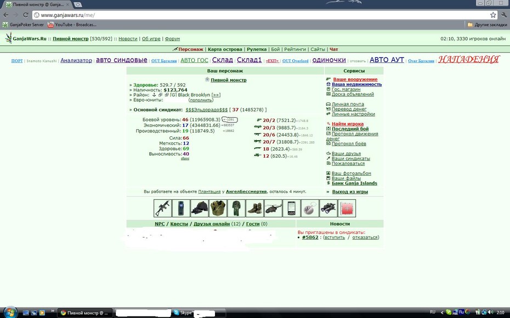The image size is (510, 318).
Task: Open Рейтинги in the navigation menu
Action: coord(295,49)
